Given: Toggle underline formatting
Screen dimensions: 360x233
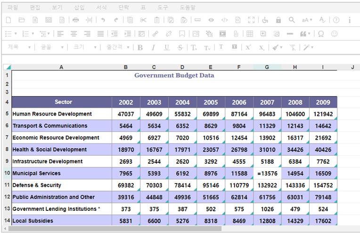Looking at the screenshot, I should (x=166, y=47).
